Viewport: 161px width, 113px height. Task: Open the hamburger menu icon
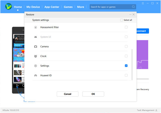(x=143, y=3)
